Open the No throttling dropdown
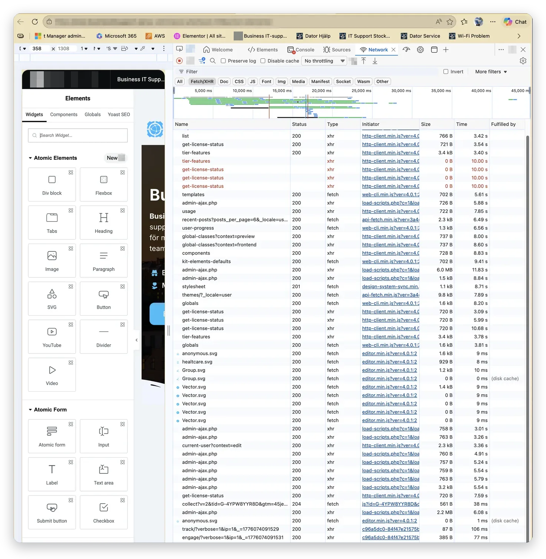Image resolution: width=546 pixels, height=559 pixels. 325,61
